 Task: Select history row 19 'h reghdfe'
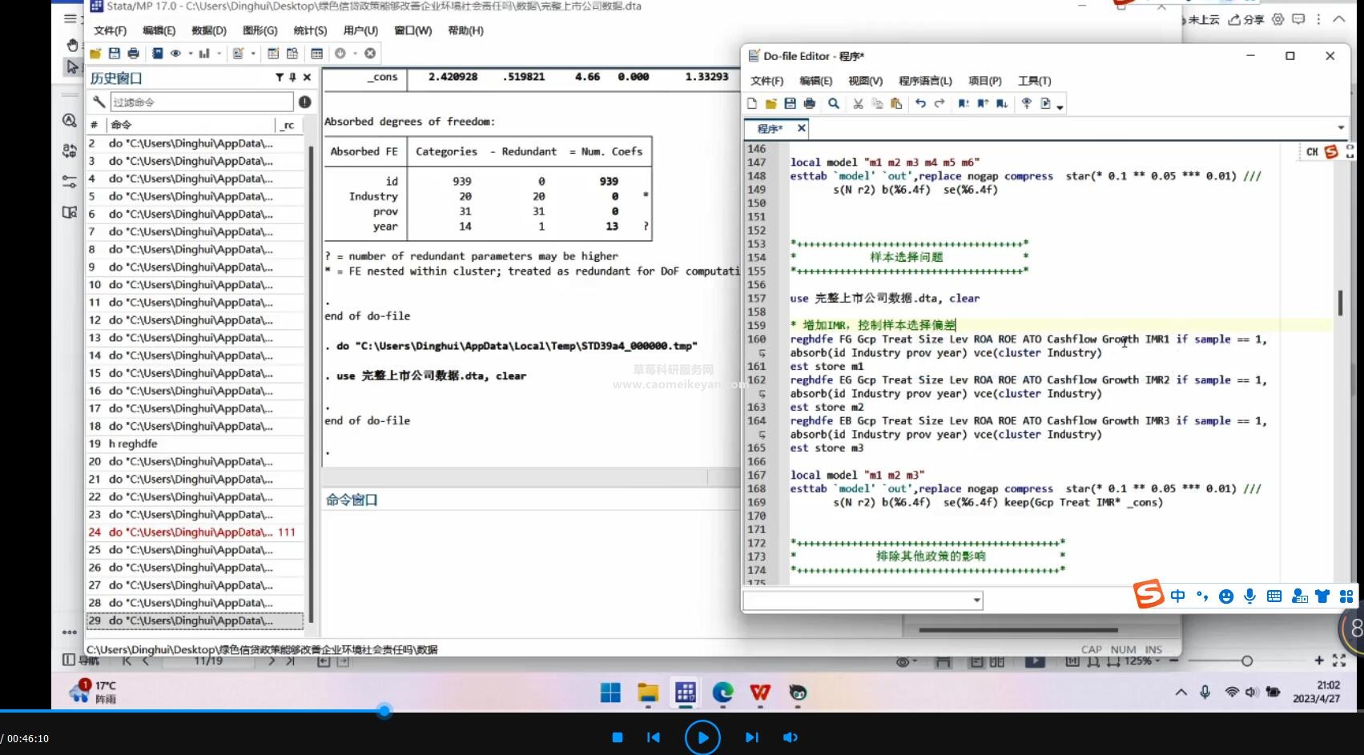(x=195, y=444)
